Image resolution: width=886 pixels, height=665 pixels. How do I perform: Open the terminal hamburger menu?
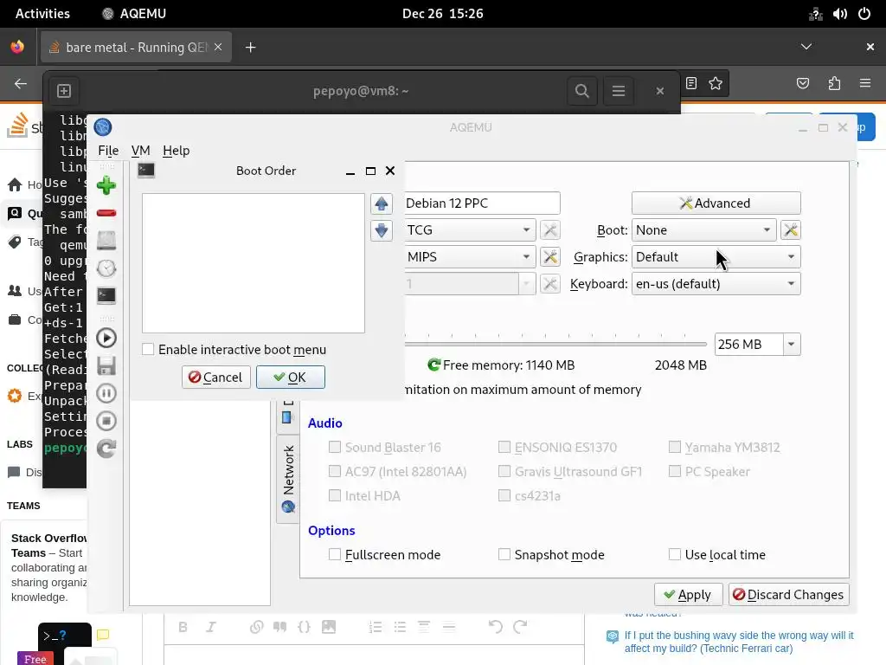click(x=618, y=90)
